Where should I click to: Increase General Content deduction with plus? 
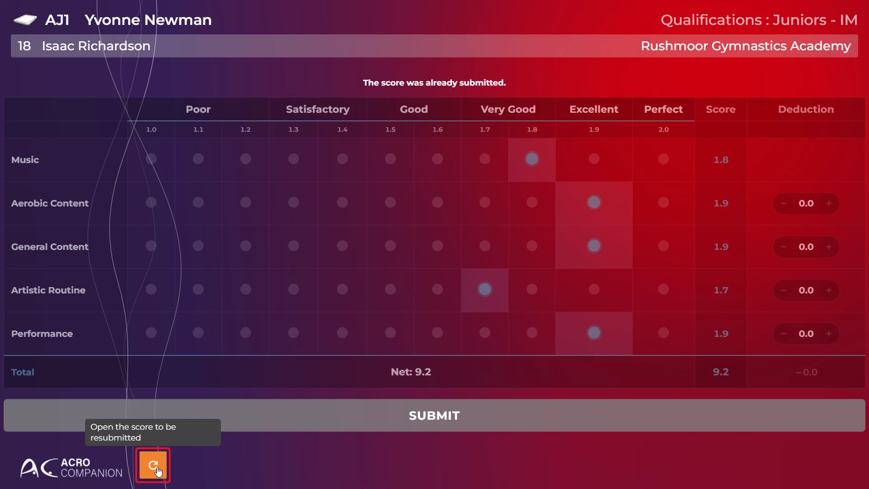[x=829, y=247]
